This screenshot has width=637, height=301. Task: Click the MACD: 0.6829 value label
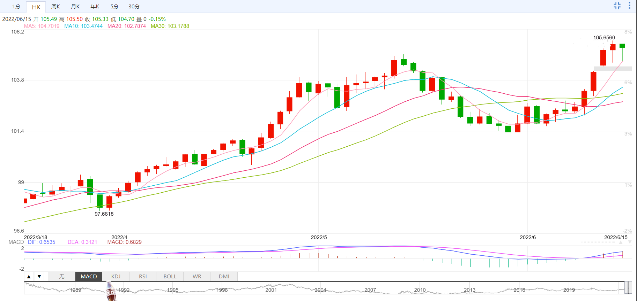pyautogui.click(x=124, y=242)
